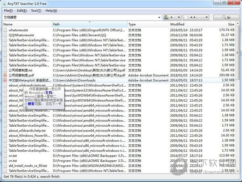The width and height of the screenshot is (242, 182).
Task: Click the file icon for whatsnew.txt
Action: click(5, 30)
